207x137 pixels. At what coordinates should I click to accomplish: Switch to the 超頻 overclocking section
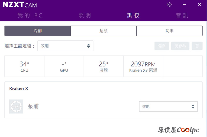click(103, 31)
